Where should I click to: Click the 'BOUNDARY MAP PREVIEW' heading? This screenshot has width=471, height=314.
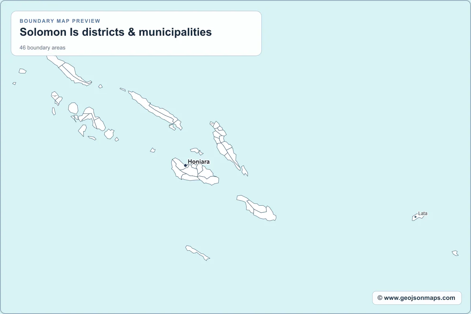[x=60, y=21]
